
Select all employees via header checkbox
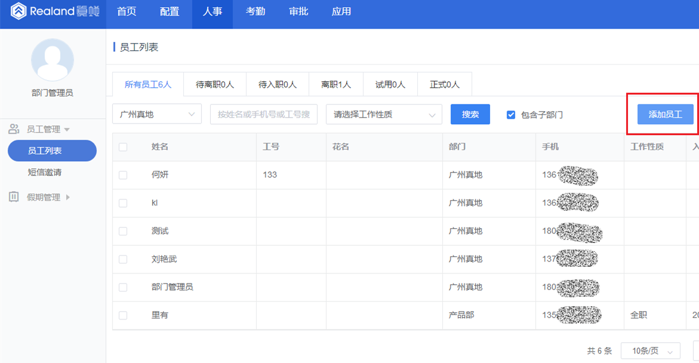(123, 146)
